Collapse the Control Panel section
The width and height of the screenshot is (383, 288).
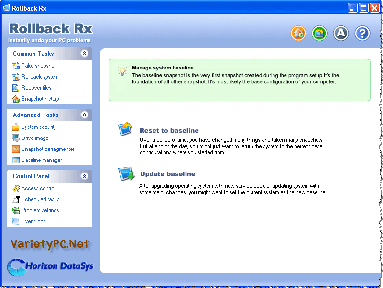tap(84, 176)
